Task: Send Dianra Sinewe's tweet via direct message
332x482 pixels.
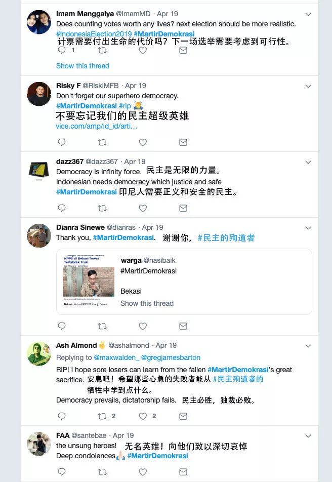Action: 183,326
